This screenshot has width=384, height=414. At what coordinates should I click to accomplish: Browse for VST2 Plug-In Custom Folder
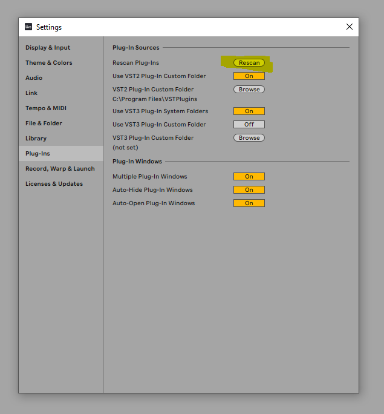point(249,89)
